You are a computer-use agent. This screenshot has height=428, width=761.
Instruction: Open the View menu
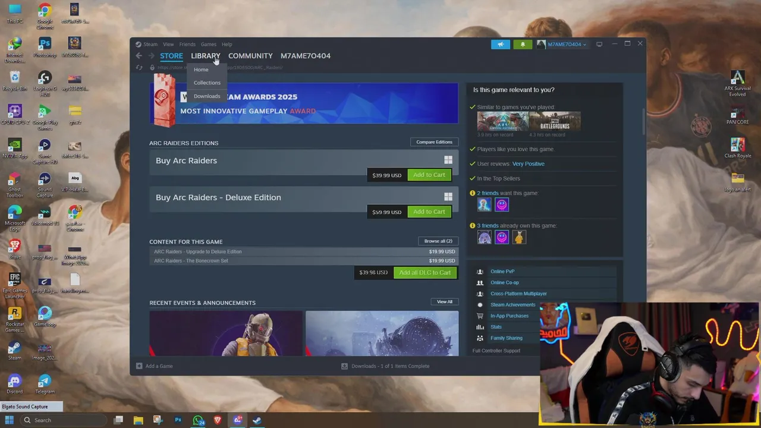[x=168, y=44]
